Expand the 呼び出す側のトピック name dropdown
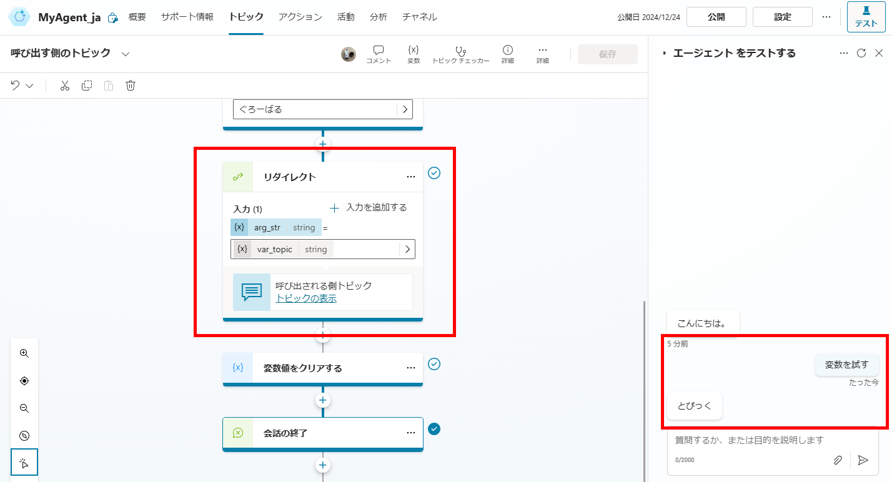The width and height of the screenshot is (892, 482). (x=126, y=54)
